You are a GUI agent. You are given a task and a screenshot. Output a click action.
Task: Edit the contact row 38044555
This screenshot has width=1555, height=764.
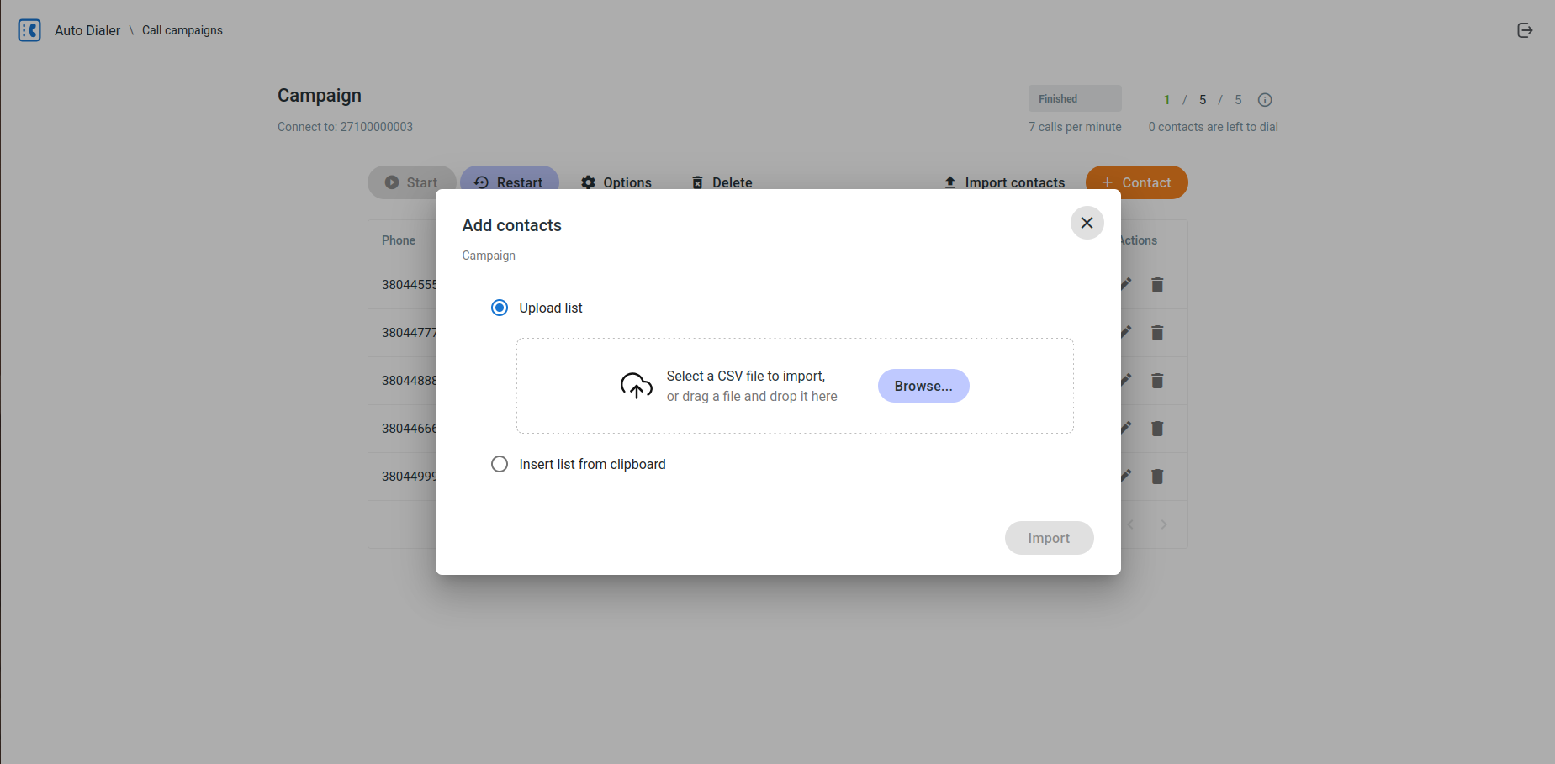pyautogui.click(x=1127, y=284)
